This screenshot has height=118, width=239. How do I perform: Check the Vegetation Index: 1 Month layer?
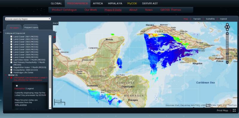point(11,67)
